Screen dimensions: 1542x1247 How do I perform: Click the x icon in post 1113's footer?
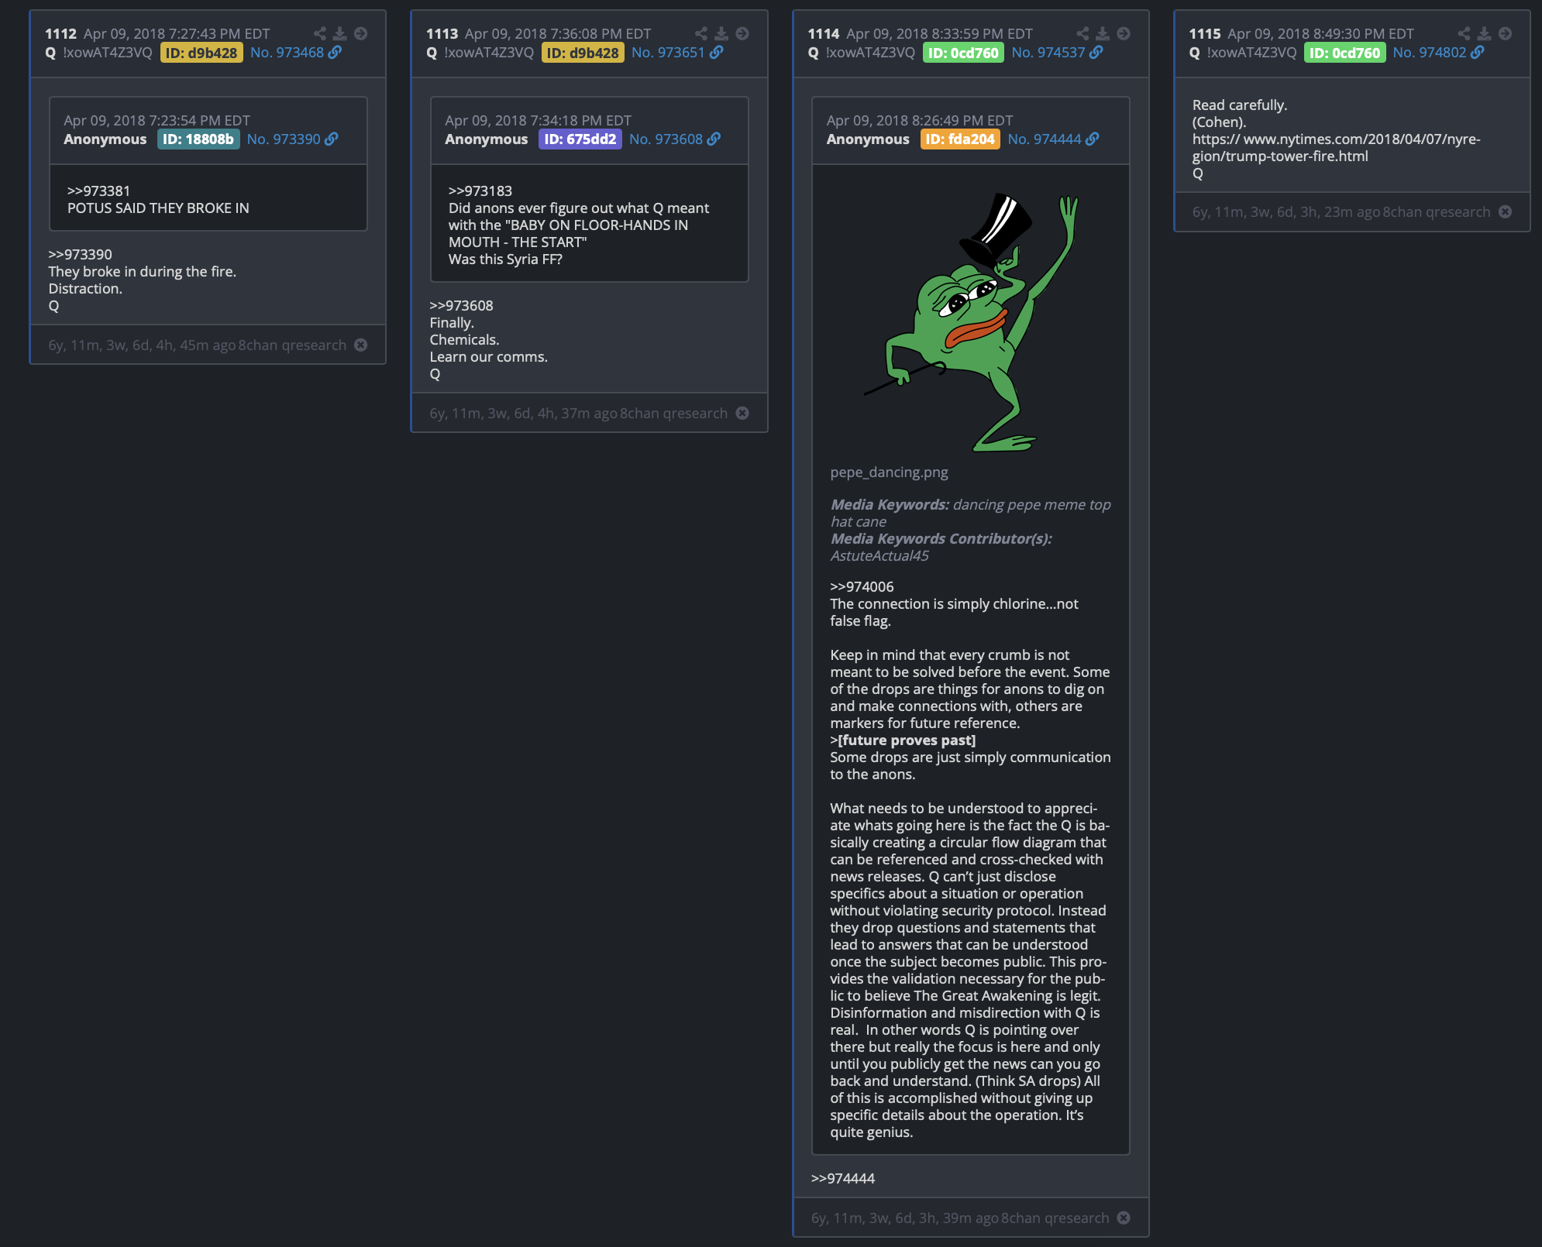point(742,413)
